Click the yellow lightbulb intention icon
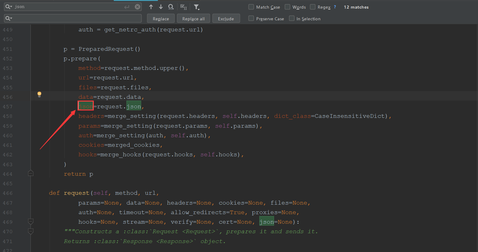478x252 pixels. click(39, 94)
